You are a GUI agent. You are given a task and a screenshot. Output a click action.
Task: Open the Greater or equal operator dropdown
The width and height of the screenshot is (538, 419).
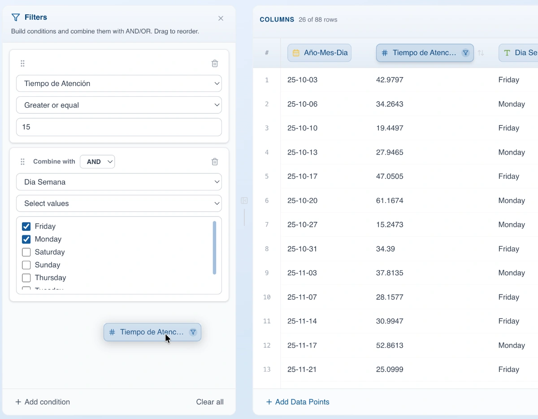click(x=119, y=105)
